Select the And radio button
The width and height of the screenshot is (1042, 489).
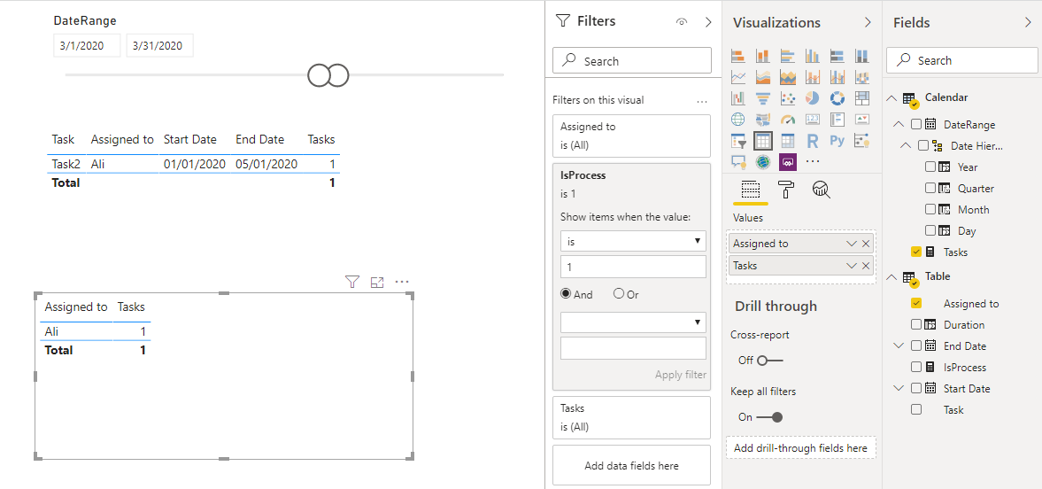point(566,293)
